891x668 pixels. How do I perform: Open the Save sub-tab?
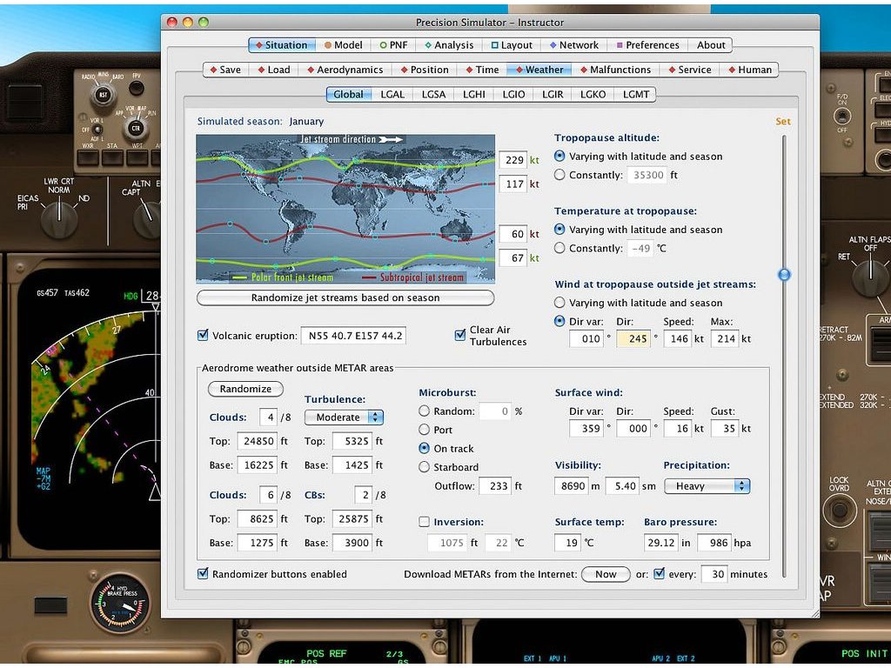(225, 70)
